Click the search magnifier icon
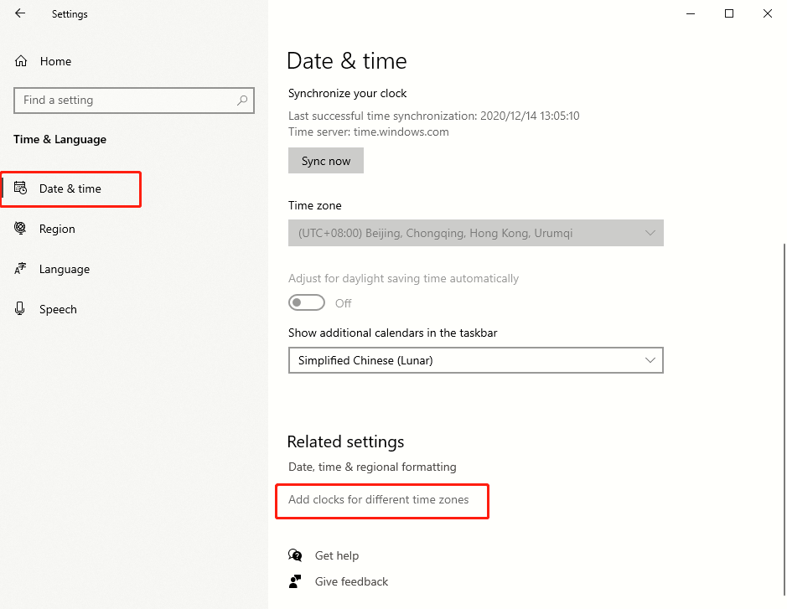The image size is (787, 609). (242, 101)
